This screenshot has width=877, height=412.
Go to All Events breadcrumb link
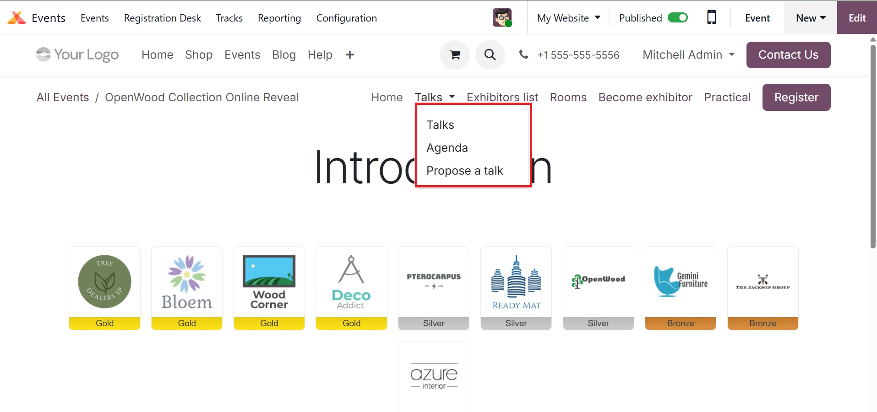pos(63,97)
